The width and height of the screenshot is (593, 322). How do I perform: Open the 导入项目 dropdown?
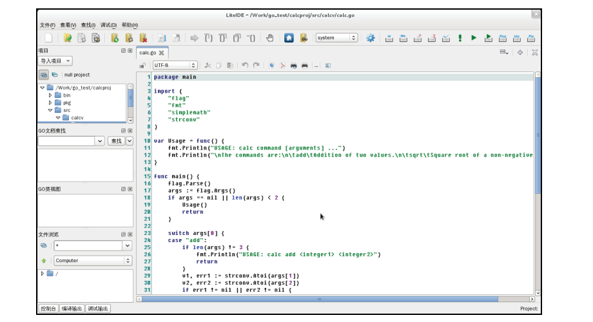pyautogui.click(x=55, y=61)
